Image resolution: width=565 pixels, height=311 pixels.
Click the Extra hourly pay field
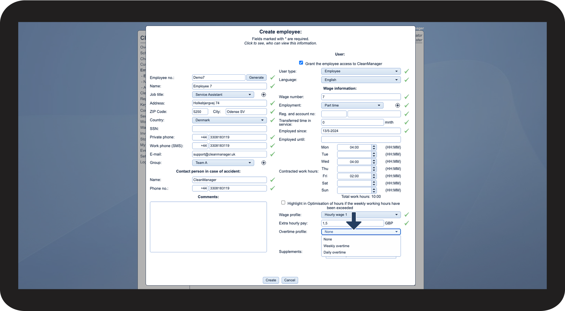pyautogui.click(x=352, y=223)
